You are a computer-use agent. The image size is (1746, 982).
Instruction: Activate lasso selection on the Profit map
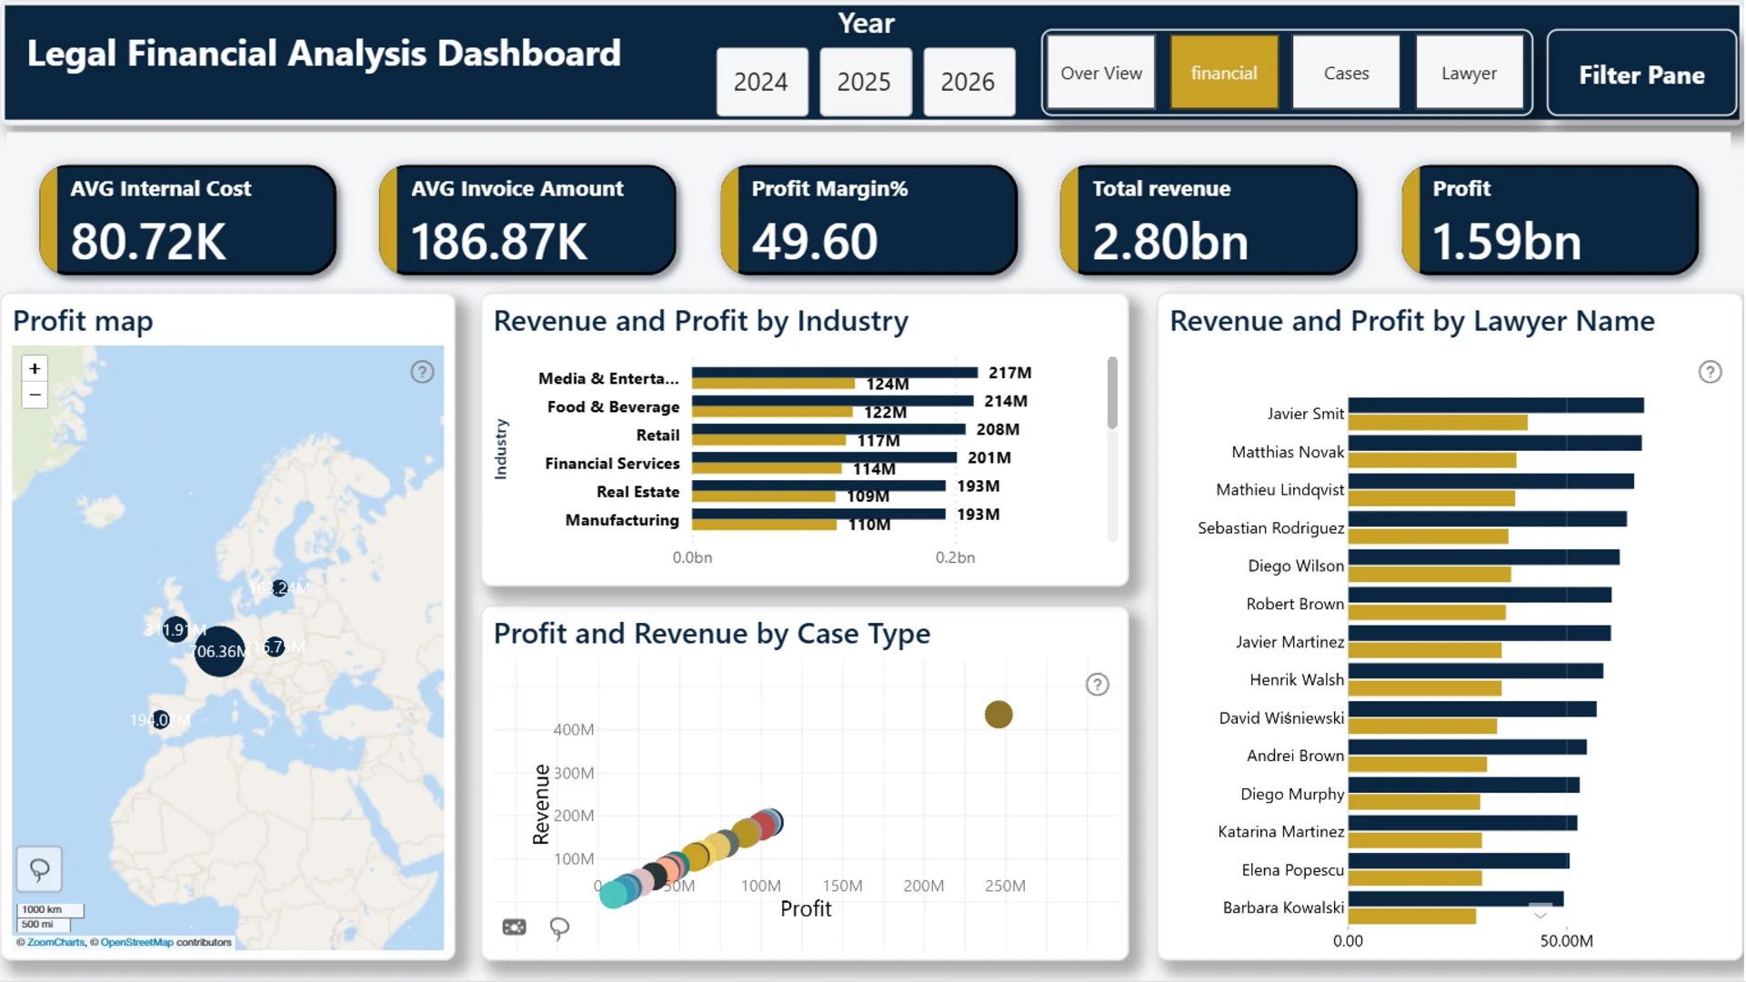[x=39, y=869]
